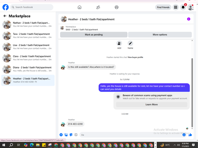Click the chat scrollbar up arrow
Image resolution: width=198 pixels, height=148 pixels.
pos(192,41)
